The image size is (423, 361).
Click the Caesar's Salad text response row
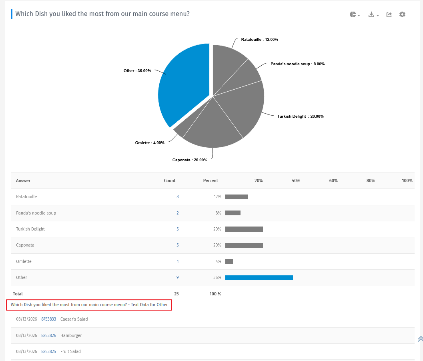74,319
